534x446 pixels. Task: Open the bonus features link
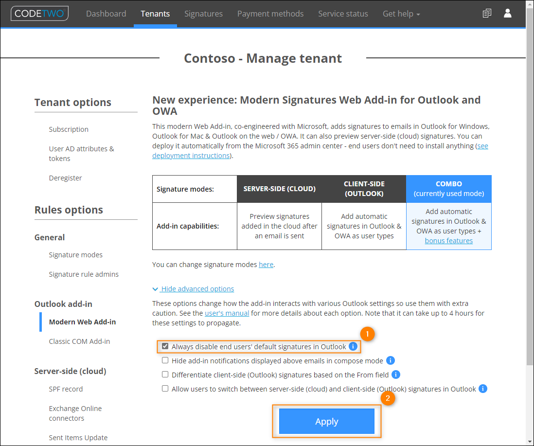[448, 241]
